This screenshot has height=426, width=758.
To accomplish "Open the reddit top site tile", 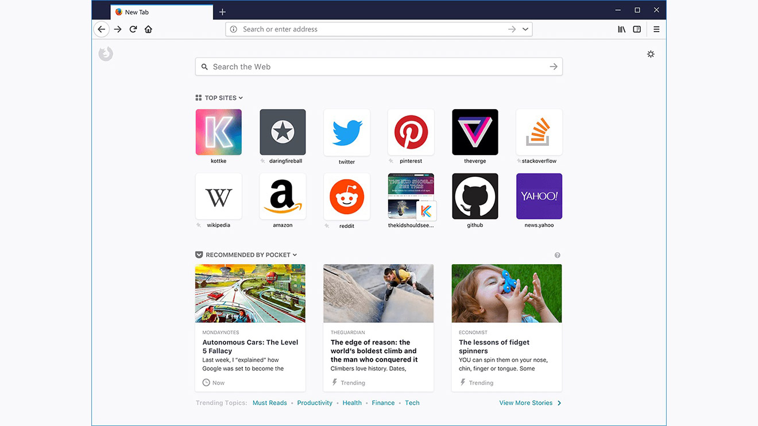I will pos(347,196).
